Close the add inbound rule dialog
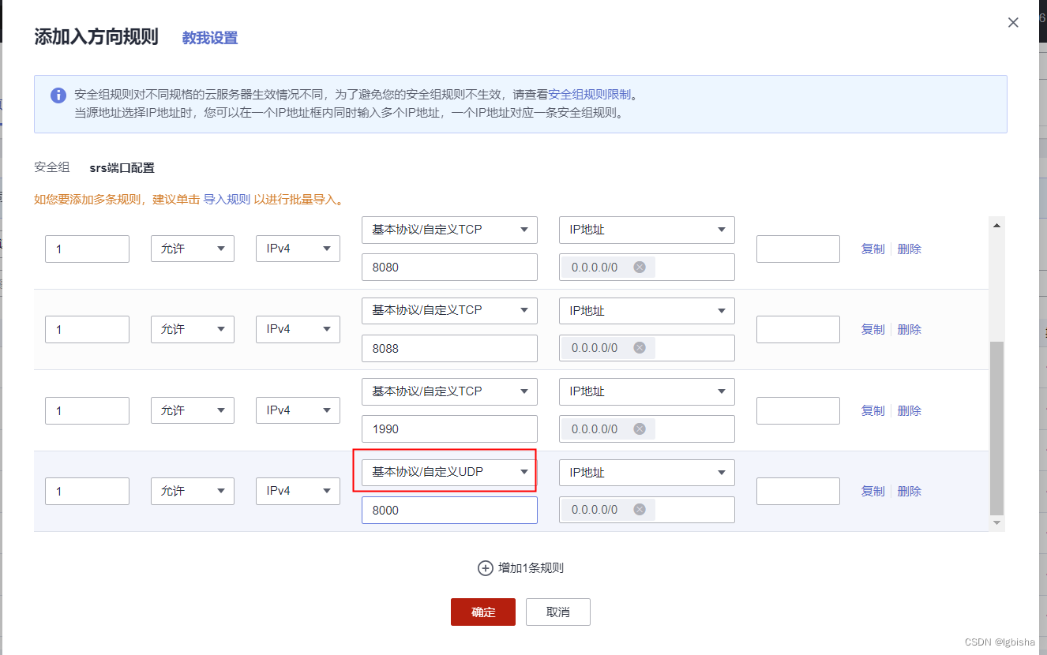Screen dimensions: 1047x655 1013,23
